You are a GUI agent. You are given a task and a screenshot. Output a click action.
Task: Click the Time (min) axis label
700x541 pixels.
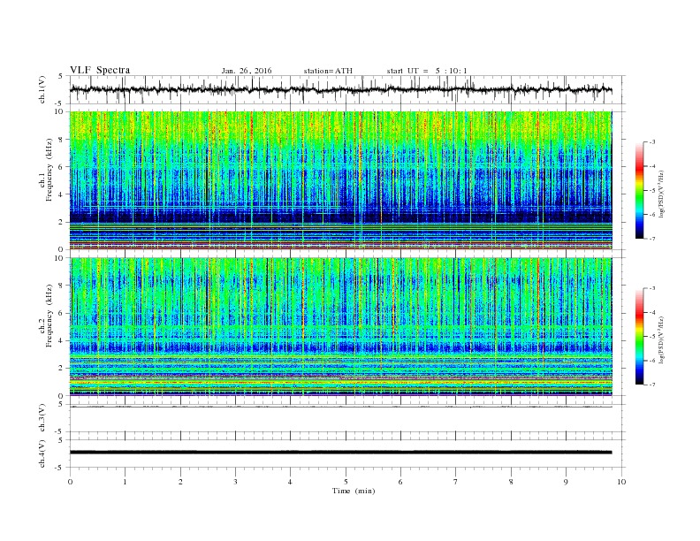pos(354,491)
